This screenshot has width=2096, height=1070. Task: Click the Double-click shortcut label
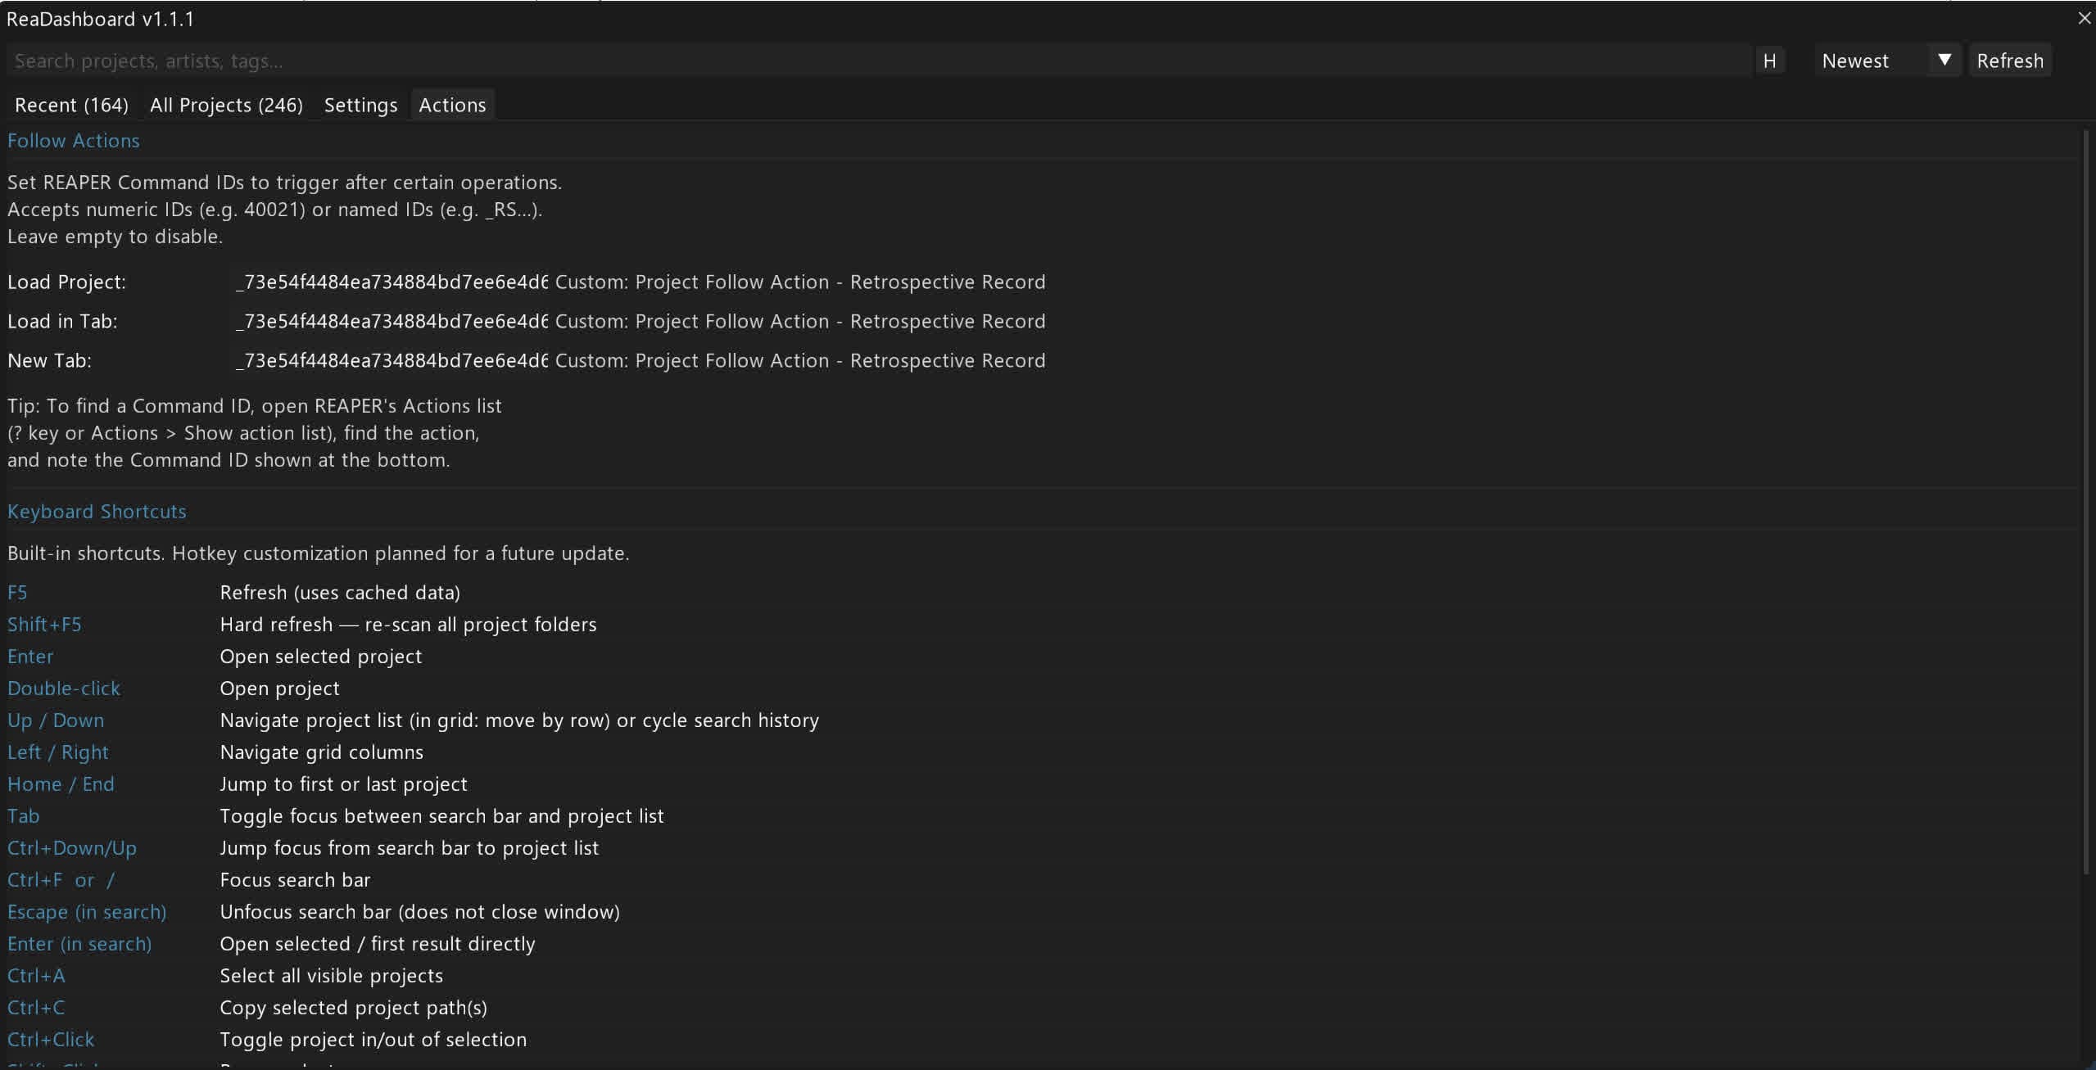(64, 689)
